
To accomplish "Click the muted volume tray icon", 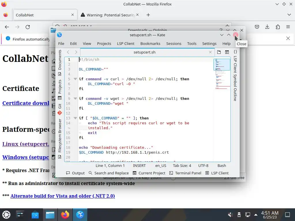I will tap(230, 215).
